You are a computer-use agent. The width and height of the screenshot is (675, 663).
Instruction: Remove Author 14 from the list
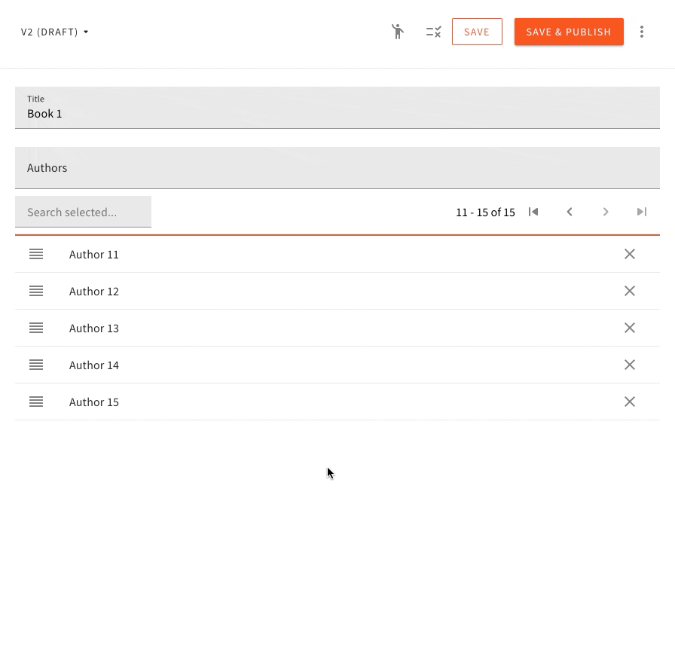pyautogui.click(x=630, y=365)
